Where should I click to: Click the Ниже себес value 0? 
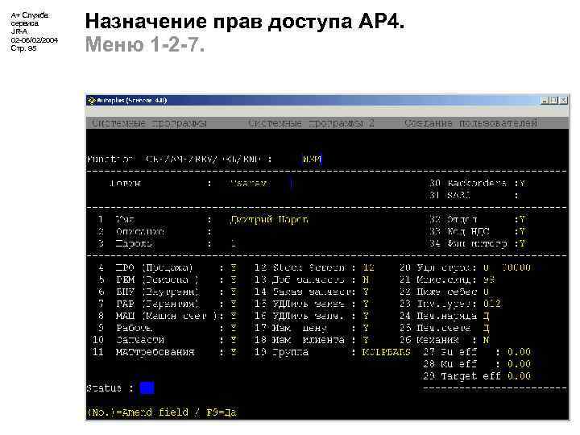coord(486,292)
